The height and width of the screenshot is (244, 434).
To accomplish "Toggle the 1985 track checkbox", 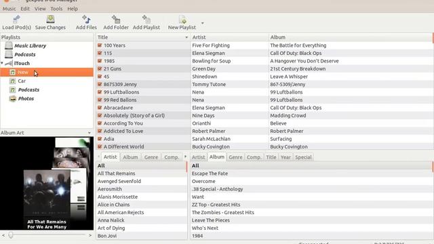I will click(x=100, y=60).
